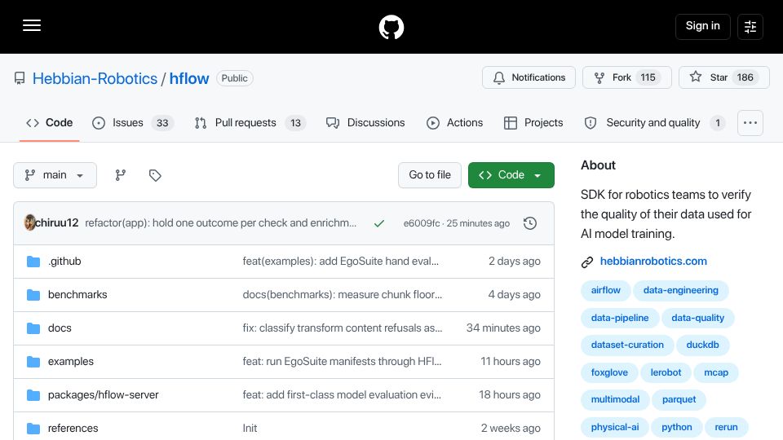783x440 pixels.
Task: Select the lerobot topic tag
Action: click(666, 372)
